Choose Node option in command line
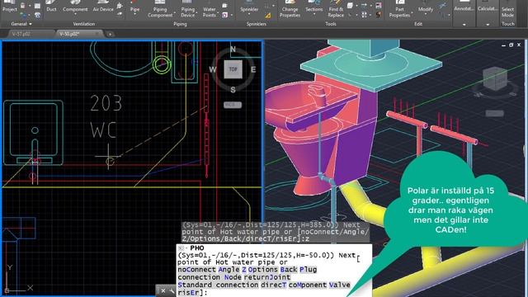The height and width of the screenshot is (297, 528). point(233,277)
